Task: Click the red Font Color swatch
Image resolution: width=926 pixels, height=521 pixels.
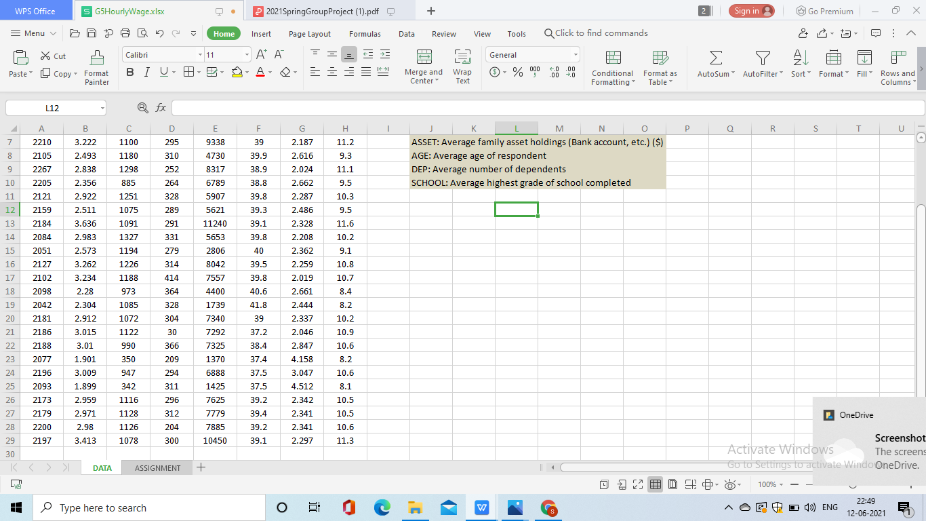Action: tap(260, 72)
